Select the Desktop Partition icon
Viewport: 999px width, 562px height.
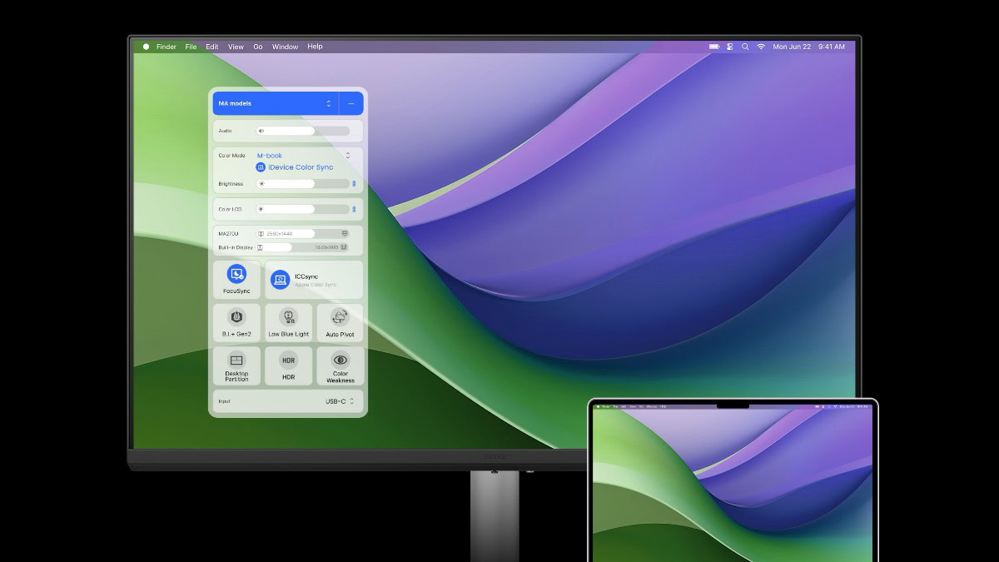point(236,361)
